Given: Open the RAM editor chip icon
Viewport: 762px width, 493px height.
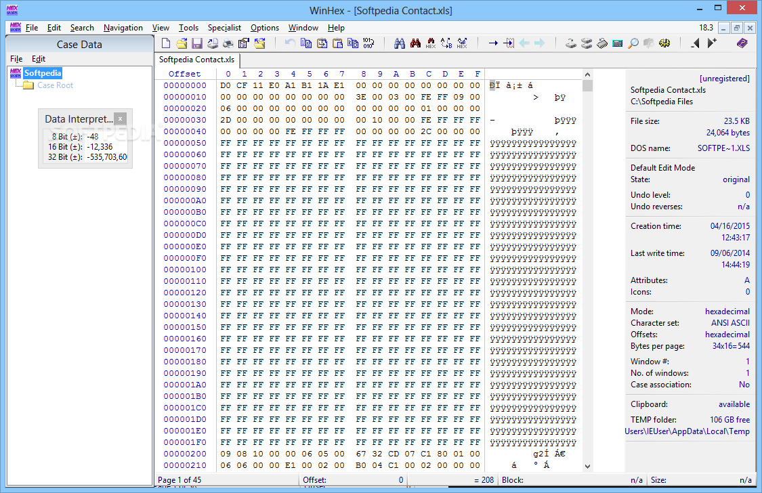Looking at the screenshot, I should (x=603, y=42).
